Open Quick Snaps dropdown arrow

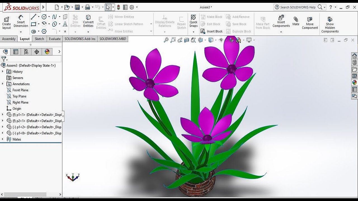click(194, 32)
